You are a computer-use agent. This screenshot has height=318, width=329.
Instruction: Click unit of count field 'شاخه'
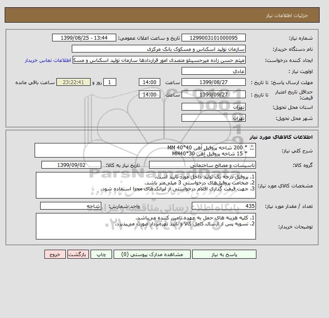[x=70, y=206]
